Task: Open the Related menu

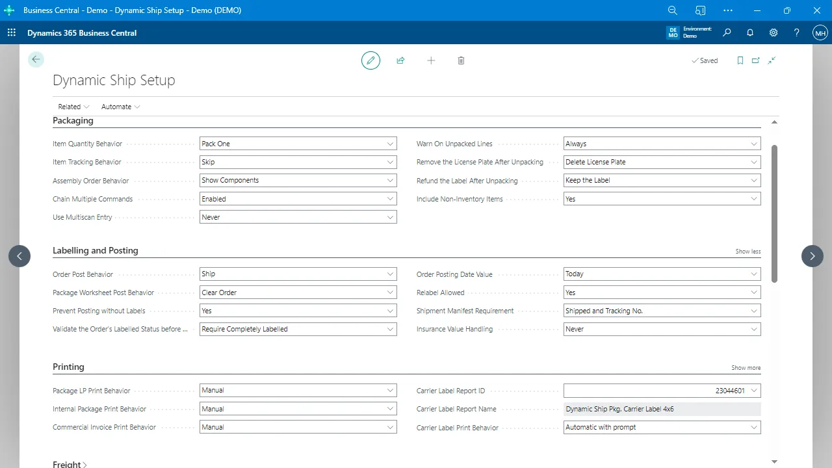Action: click(x=73, y=107)
